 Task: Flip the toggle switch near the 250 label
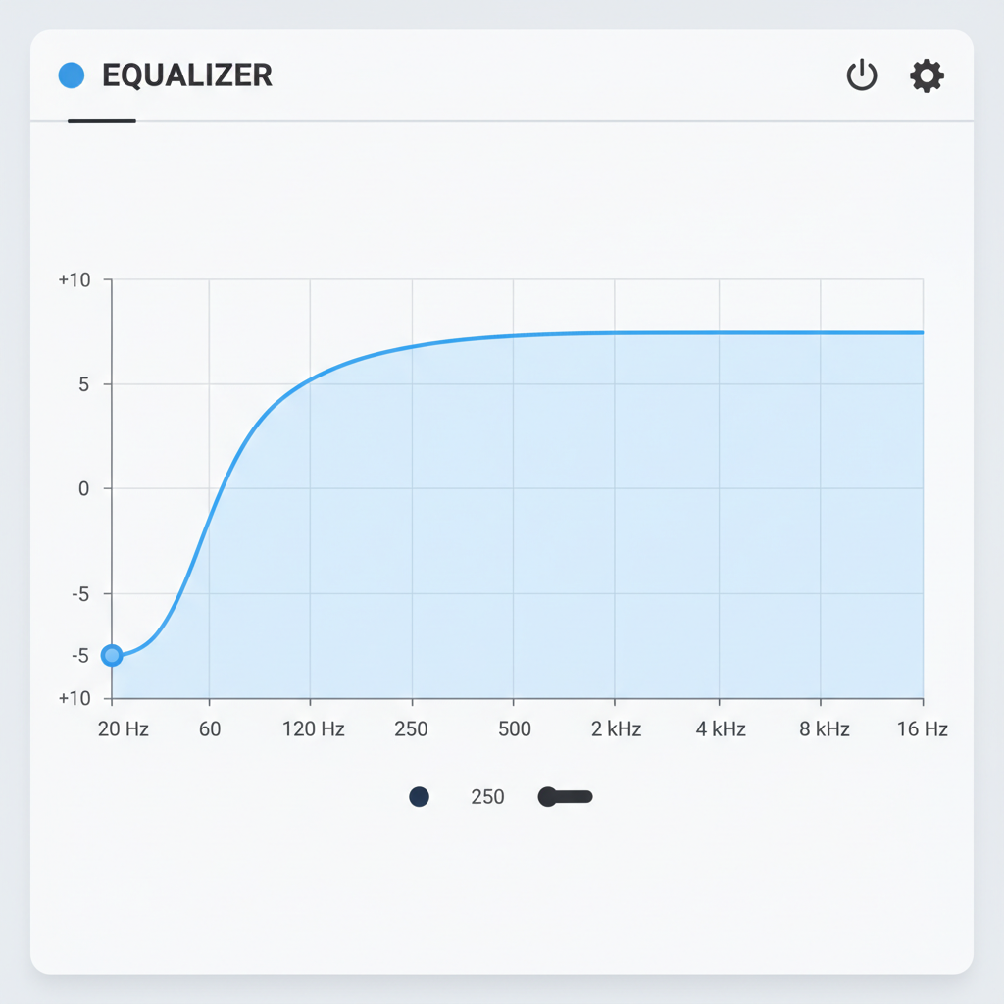point(565,797)
